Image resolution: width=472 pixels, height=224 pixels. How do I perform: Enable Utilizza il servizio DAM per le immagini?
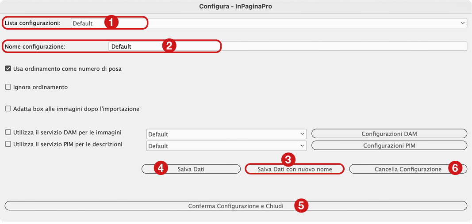point(8,132)
